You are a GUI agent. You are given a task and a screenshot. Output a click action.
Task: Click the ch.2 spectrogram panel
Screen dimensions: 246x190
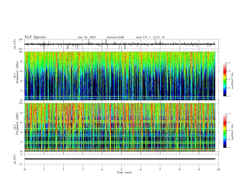(120, 127)
